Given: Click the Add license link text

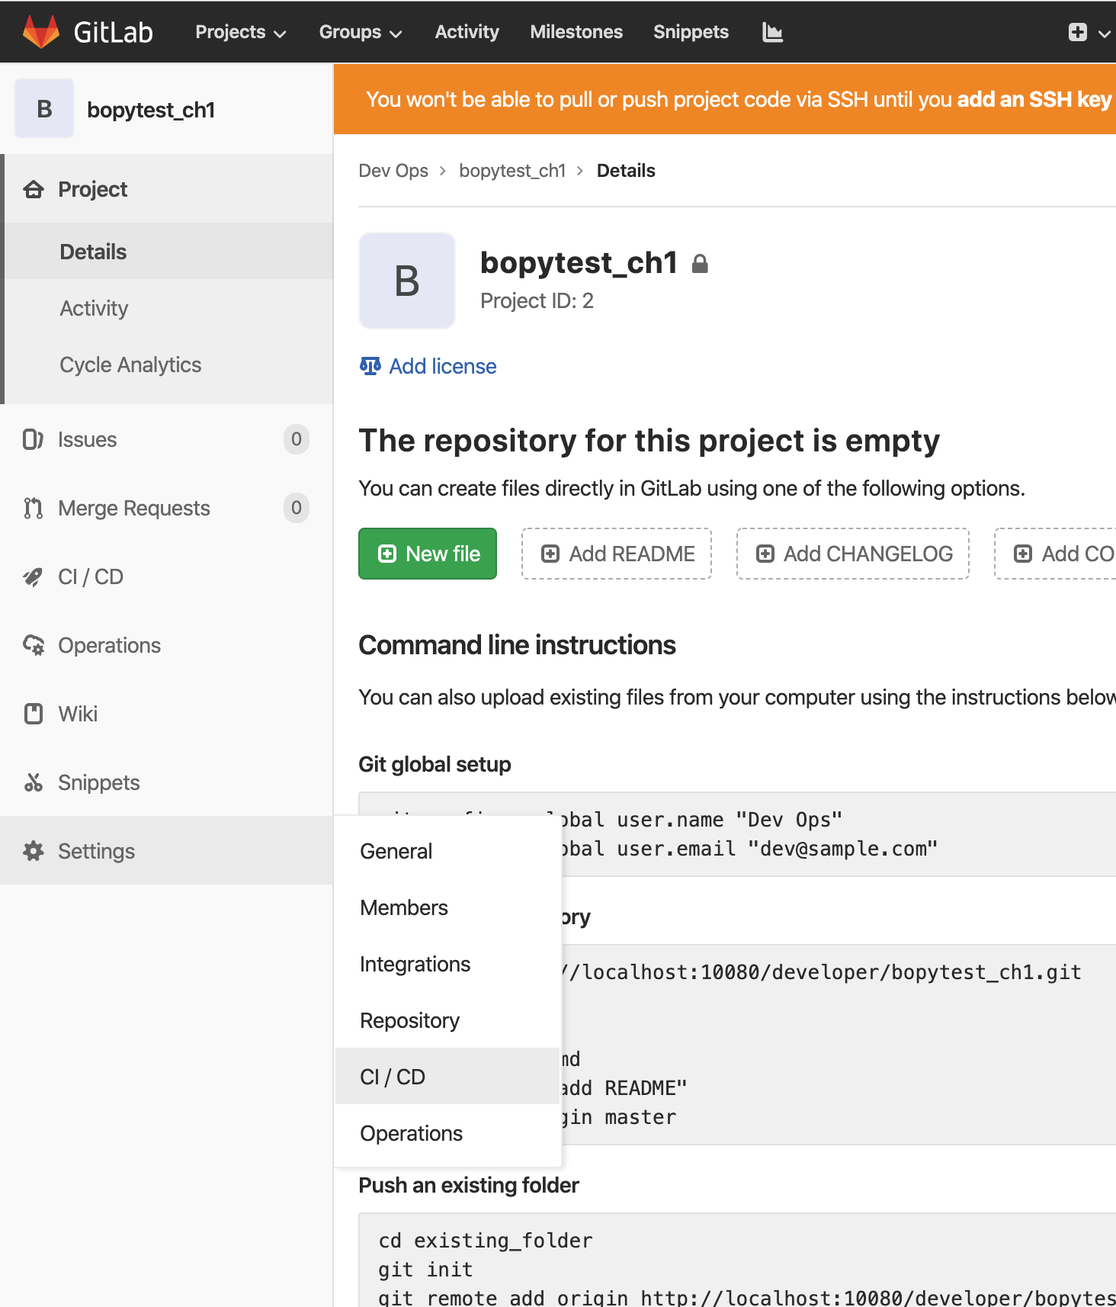Looking at the screenshot, I should (x=443, y=366).
